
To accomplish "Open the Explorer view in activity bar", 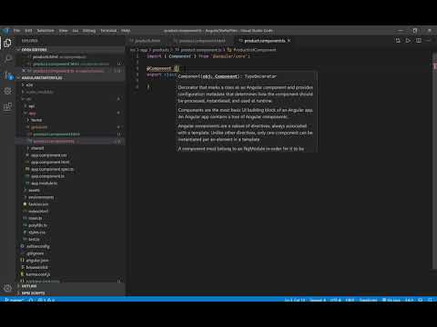I will [x=7, y=44].
